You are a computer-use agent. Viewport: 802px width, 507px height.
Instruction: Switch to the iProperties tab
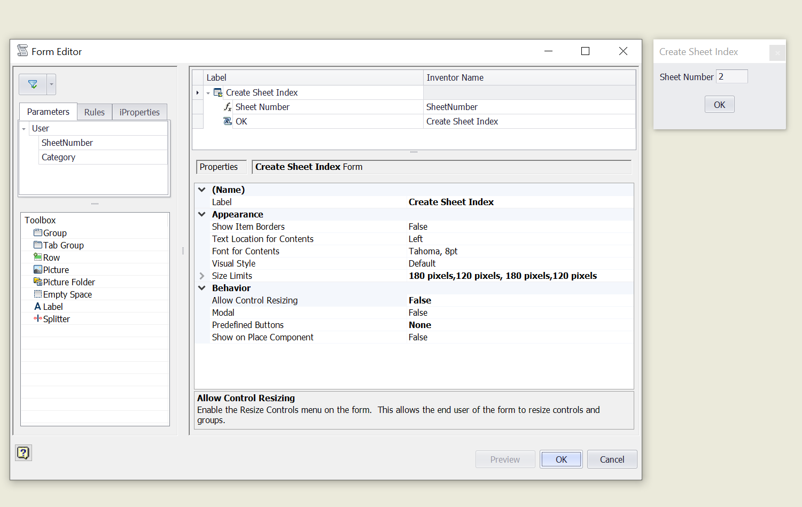(x=139, y=112)
